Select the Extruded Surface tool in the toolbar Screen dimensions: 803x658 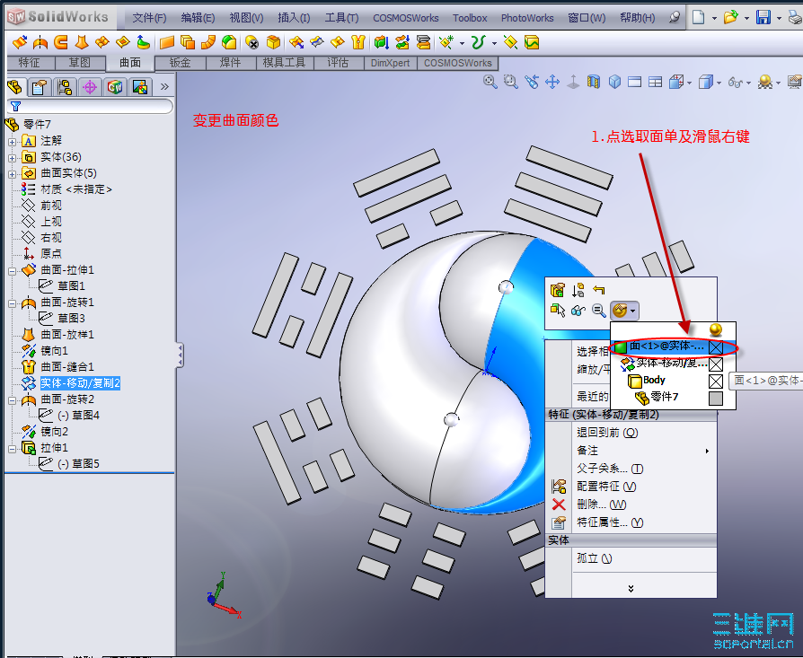20,42
